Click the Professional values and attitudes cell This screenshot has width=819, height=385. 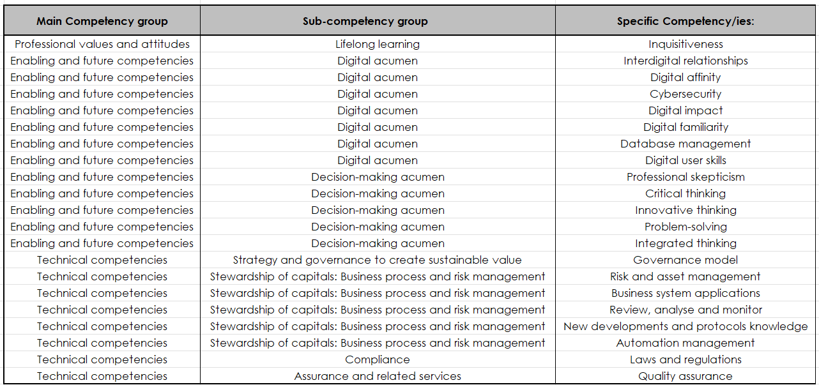(102, 44)
